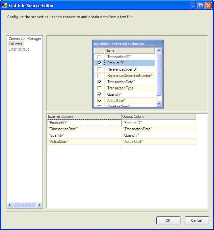
Task: Toggle the select-all checkbox in header
Action: tap(99, 50)
